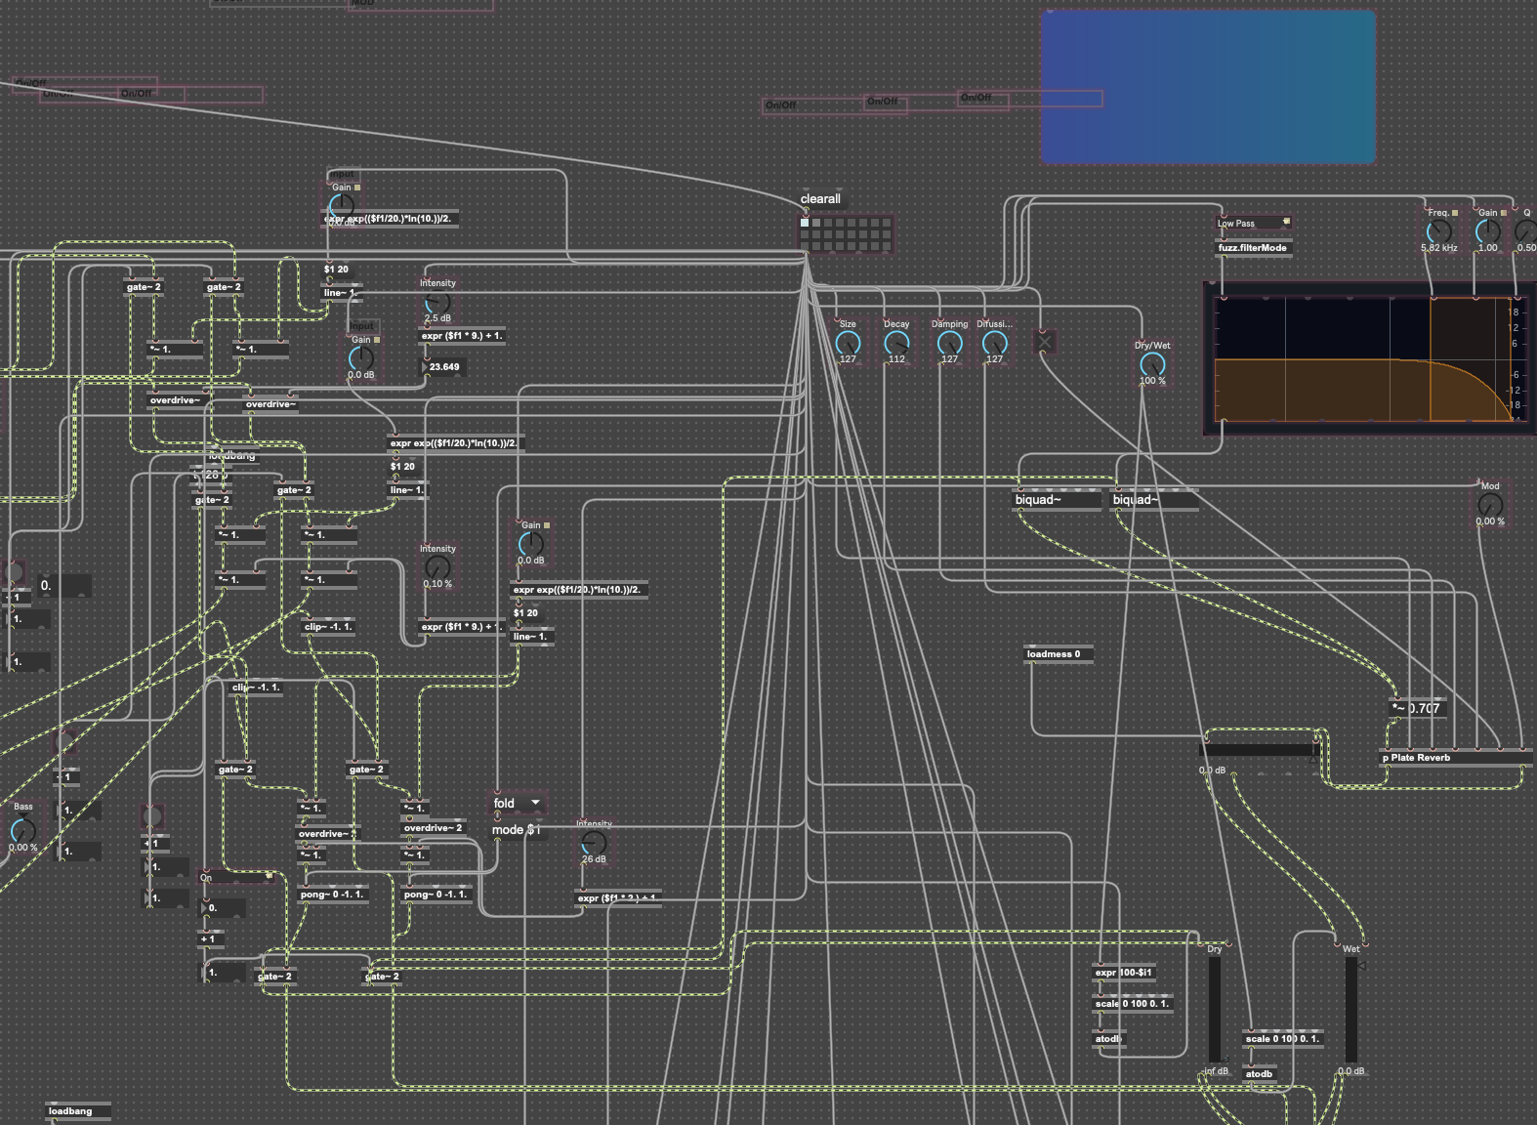
Task: Open the Low Pass filter type dropdown
Action: click(1254, 223)
